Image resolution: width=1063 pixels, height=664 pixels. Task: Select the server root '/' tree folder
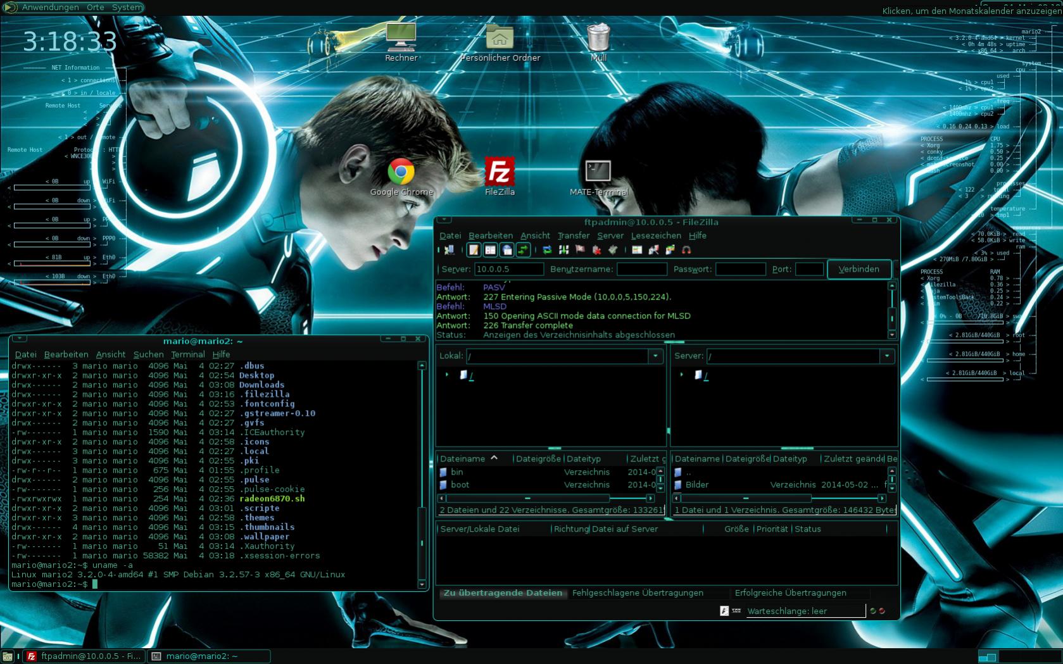point(702,375)
